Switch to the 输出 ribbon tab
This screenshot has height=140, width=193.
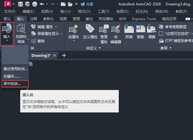tap(89, 19)
